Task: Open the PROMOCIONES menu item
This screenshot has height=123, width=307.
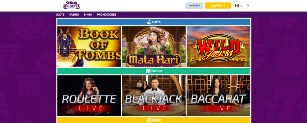Action: [106, 14]
